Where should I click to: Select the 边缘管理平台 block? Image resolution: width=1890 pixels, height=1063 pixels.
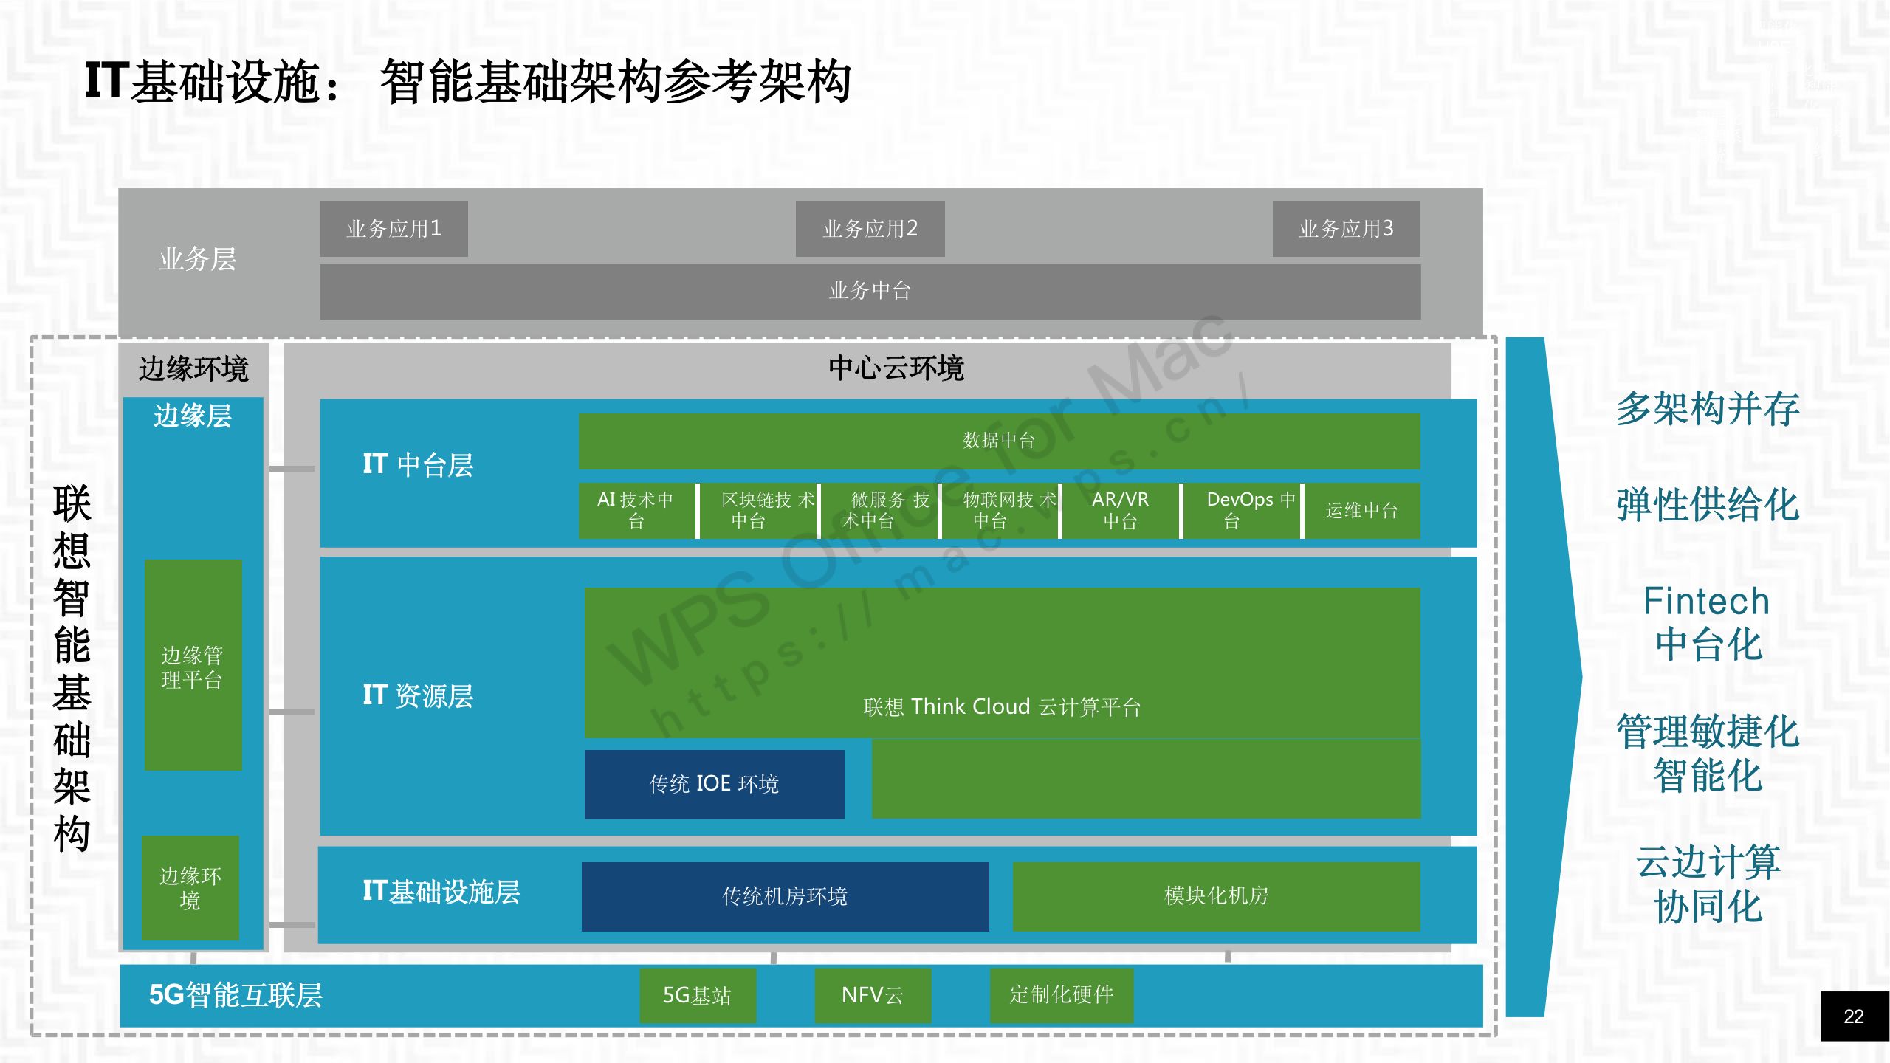(x=193, y=664)
